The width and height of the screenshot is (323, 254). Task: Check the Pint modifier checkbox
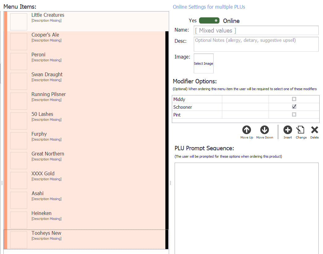pos(294,114)
